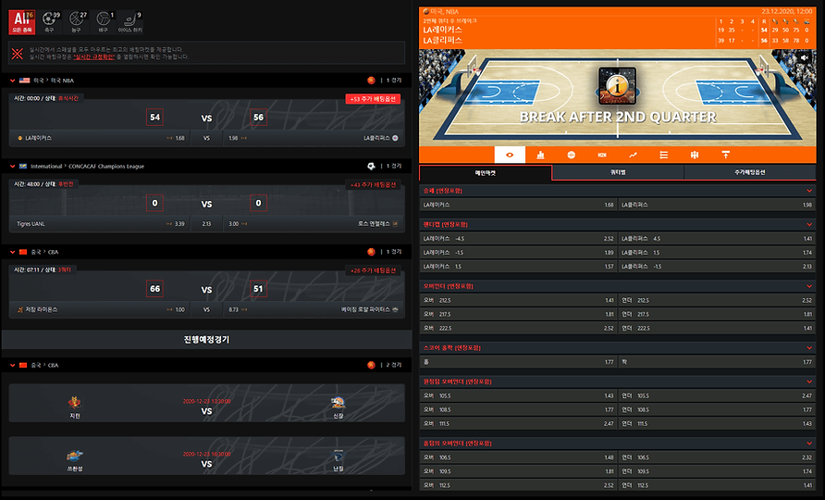This screenshot has width=825, height=500.
Task: Click the 진행예정경기 upcoming matches header
Action: [207, 340]
